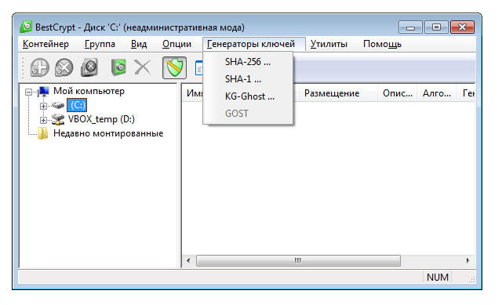Click the dismount container toolbar icon
502x305 pixels.
(64, 67)
